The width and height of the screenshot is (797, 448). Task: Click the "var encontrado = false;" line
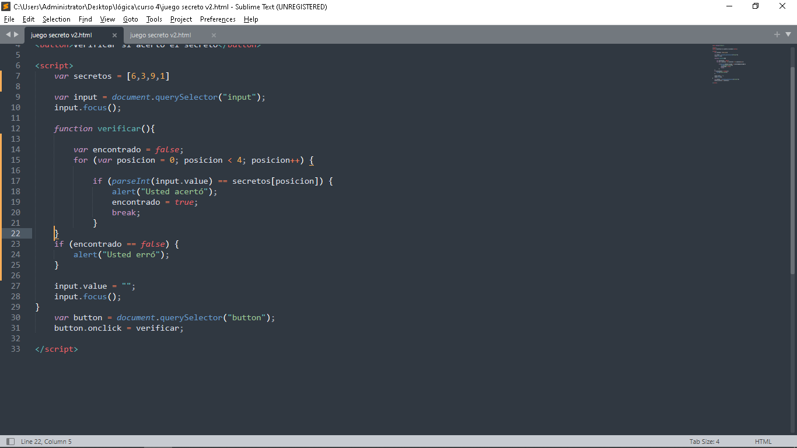[x=128, y=149]
